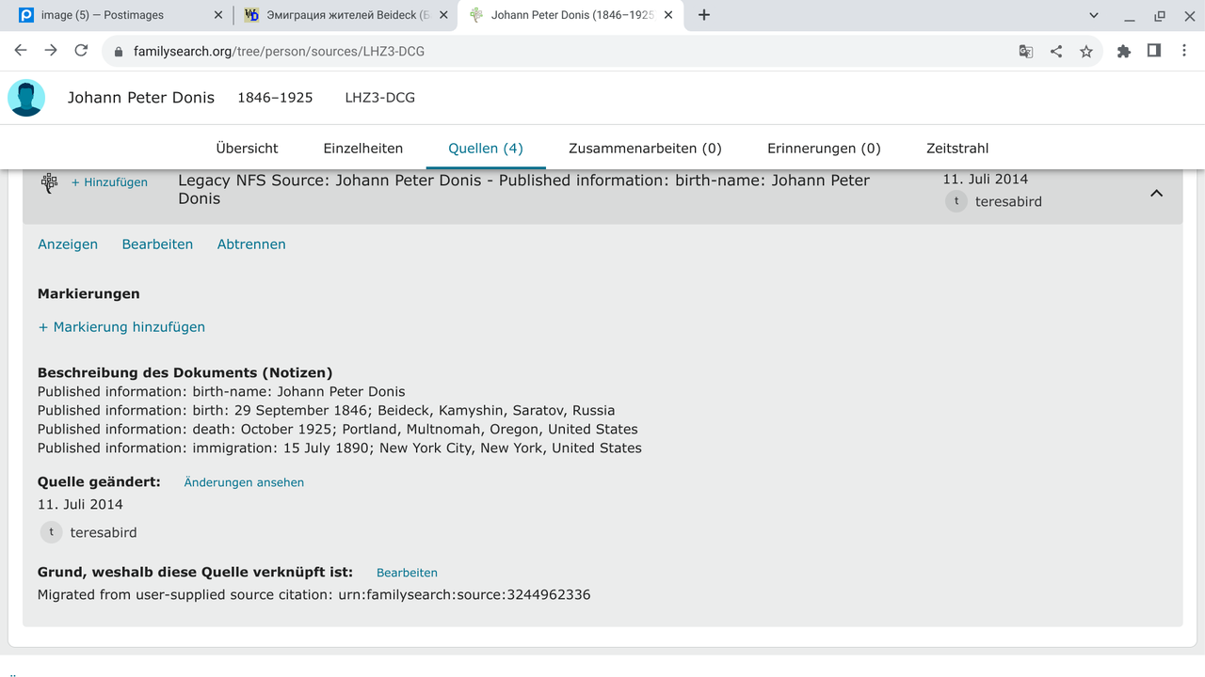View the site lock security info
Screen dimensions: 1205x677
(x=119, y=52)
